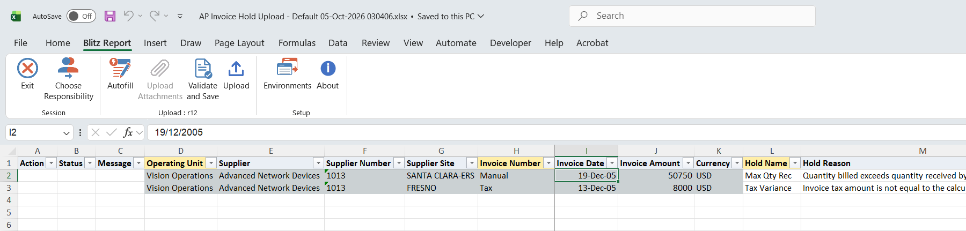This screenshot has height=231, width=966.
Task: Switch to the Acrobat tab
Action: pyautogui.click(x=592, y=43)
